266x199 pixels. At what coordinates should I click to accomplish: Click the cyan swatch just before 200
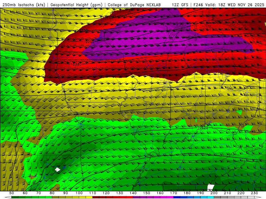pos(211,197)
